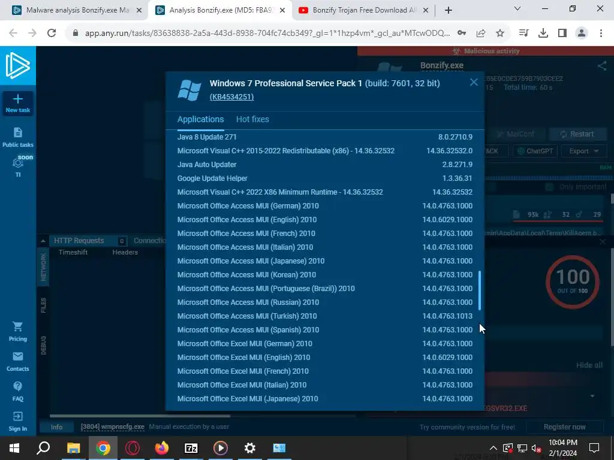614x460 pixels.
Task: Click Sign In icon in sidebar
Action: 17,416
